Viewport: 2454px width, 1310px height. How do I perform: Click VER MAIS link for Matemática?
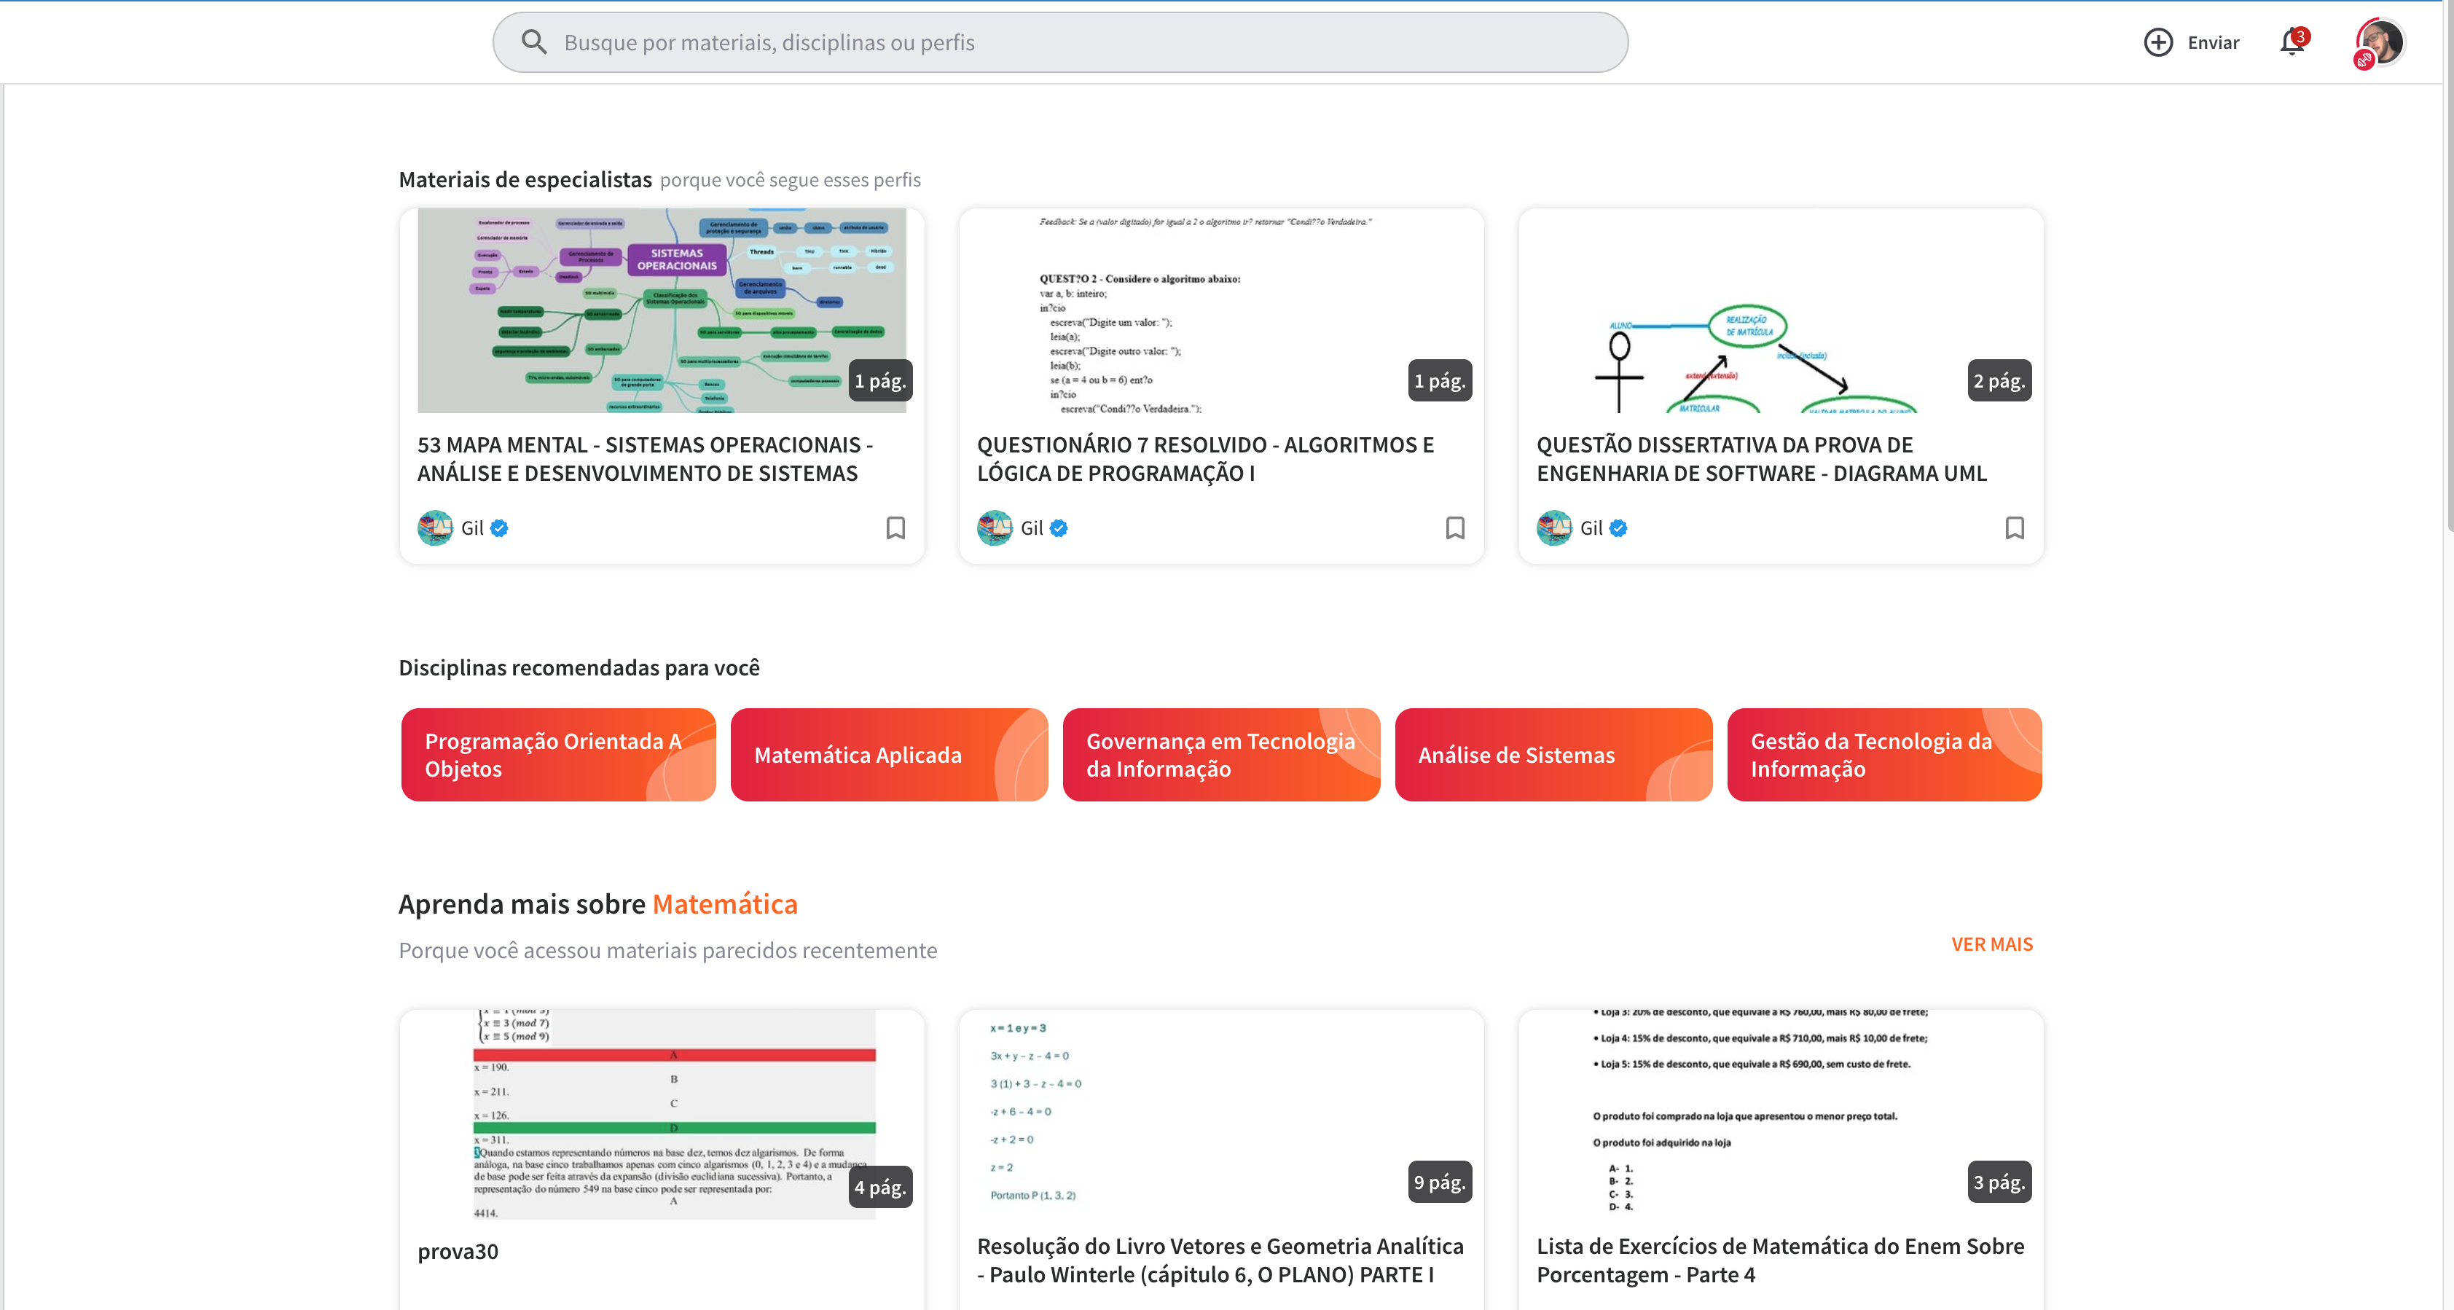point(1992,944)
